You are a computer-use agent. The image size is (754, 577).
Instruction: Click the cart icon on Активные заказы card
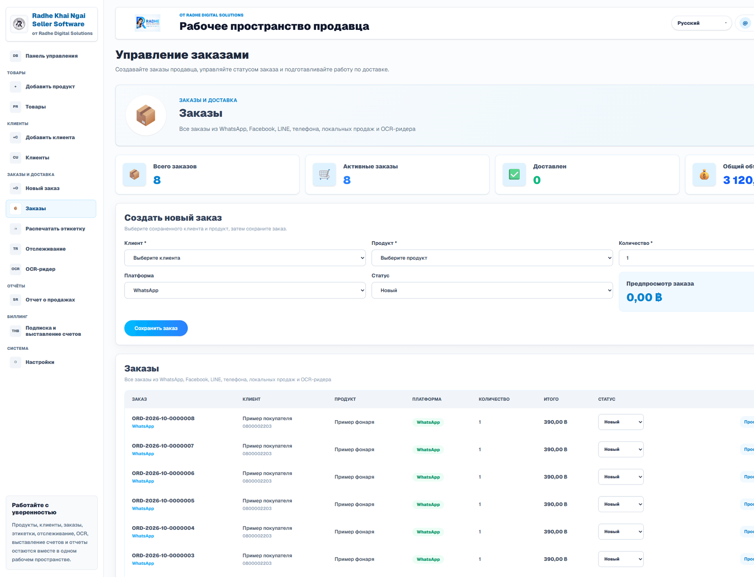(324, 175)
